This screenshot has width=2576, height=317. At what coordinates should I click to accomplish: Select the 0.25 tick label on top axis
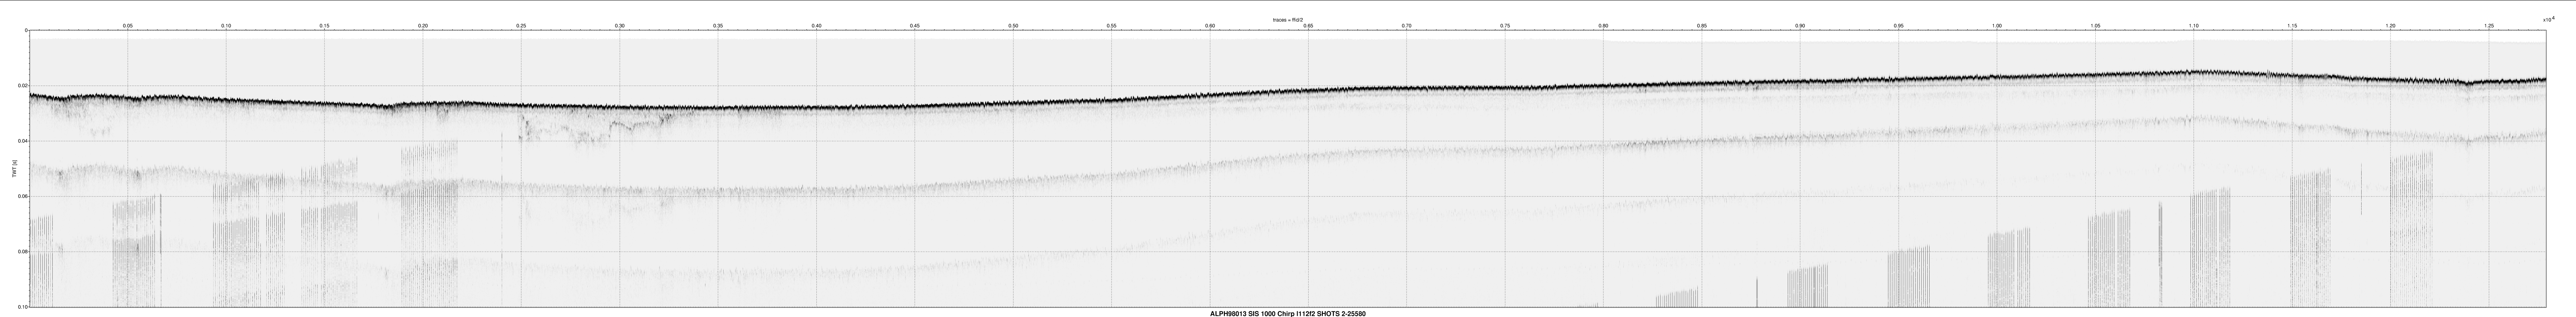click(x=521, y=25)
